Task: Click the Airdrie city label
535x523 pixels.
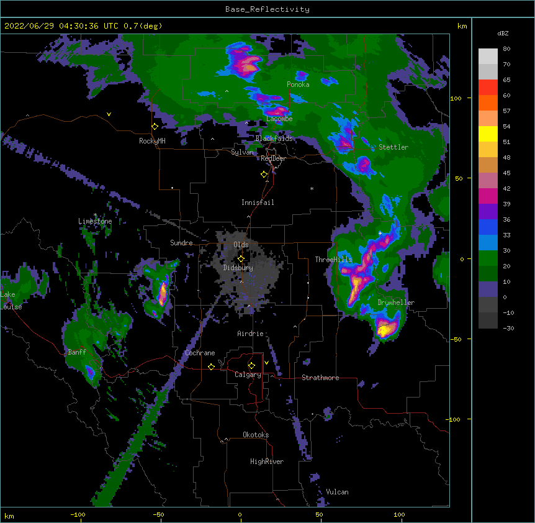Action: (x=250, y=334)
